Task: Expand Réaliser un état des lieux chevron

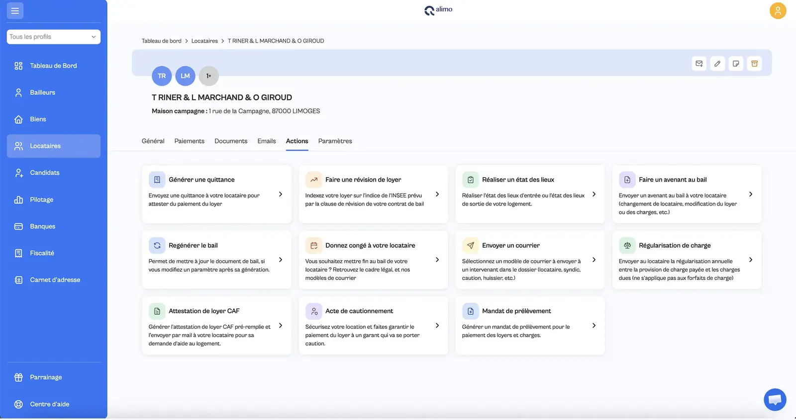Action: click(594, 194)
